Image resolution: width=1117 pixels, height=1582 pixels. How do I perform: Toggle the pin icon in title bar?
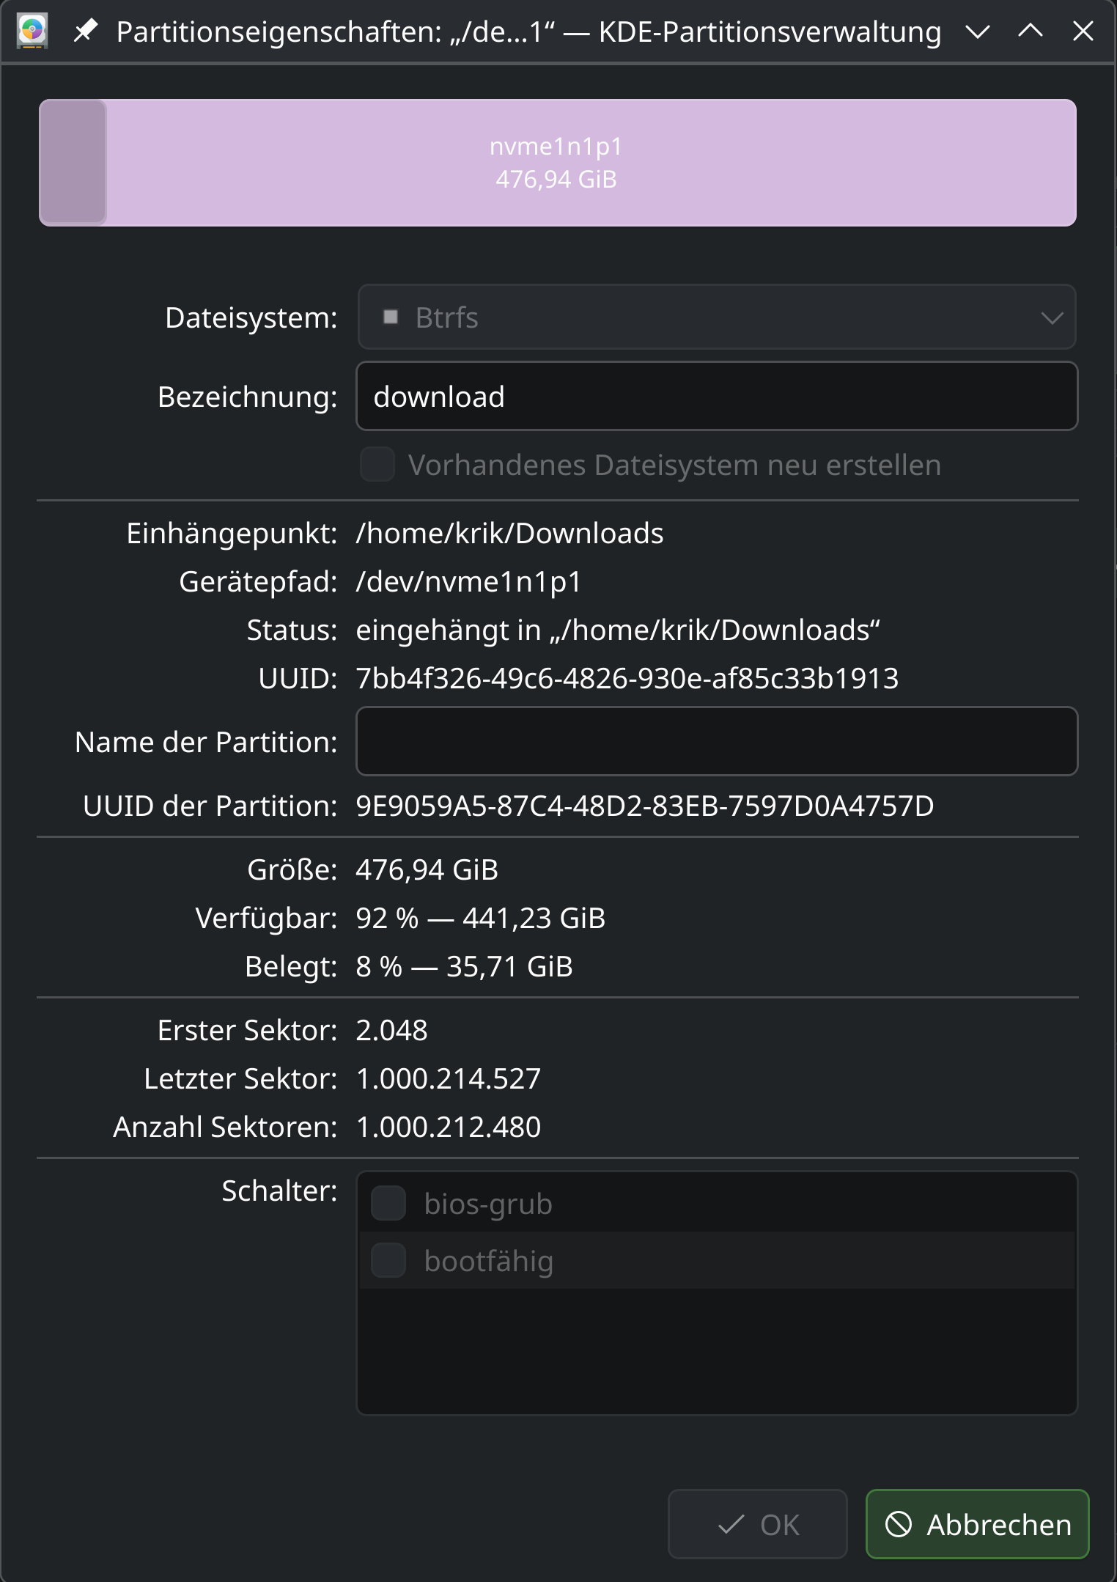(x=86, y=31)
